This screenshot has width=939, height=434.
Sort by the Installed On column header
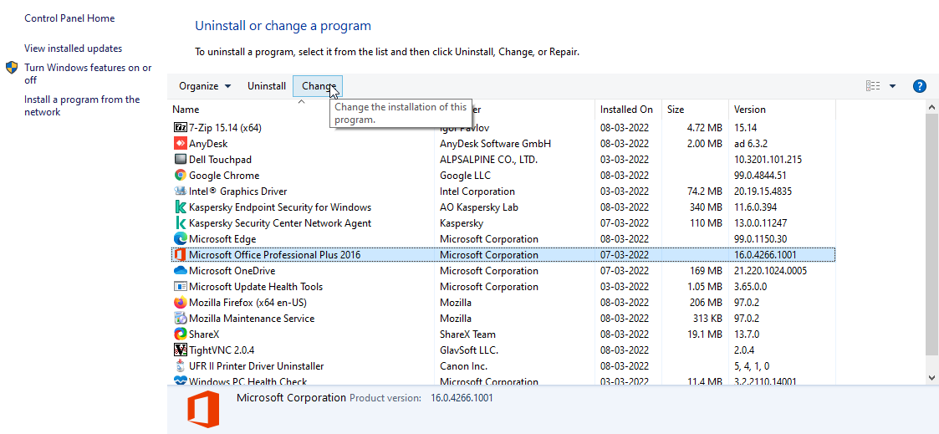pyautogui.click(x=626, y=110)
